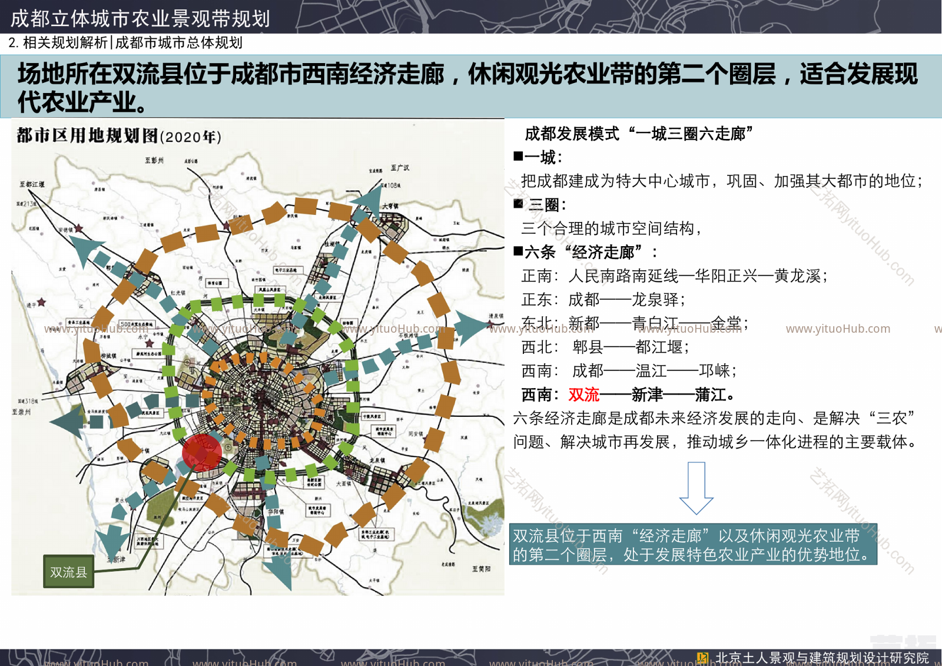The width and height of the screenshot is (942, 666).
Task: Click the line 把成都建成为特大中心城市
Action: tap(722, 181)
